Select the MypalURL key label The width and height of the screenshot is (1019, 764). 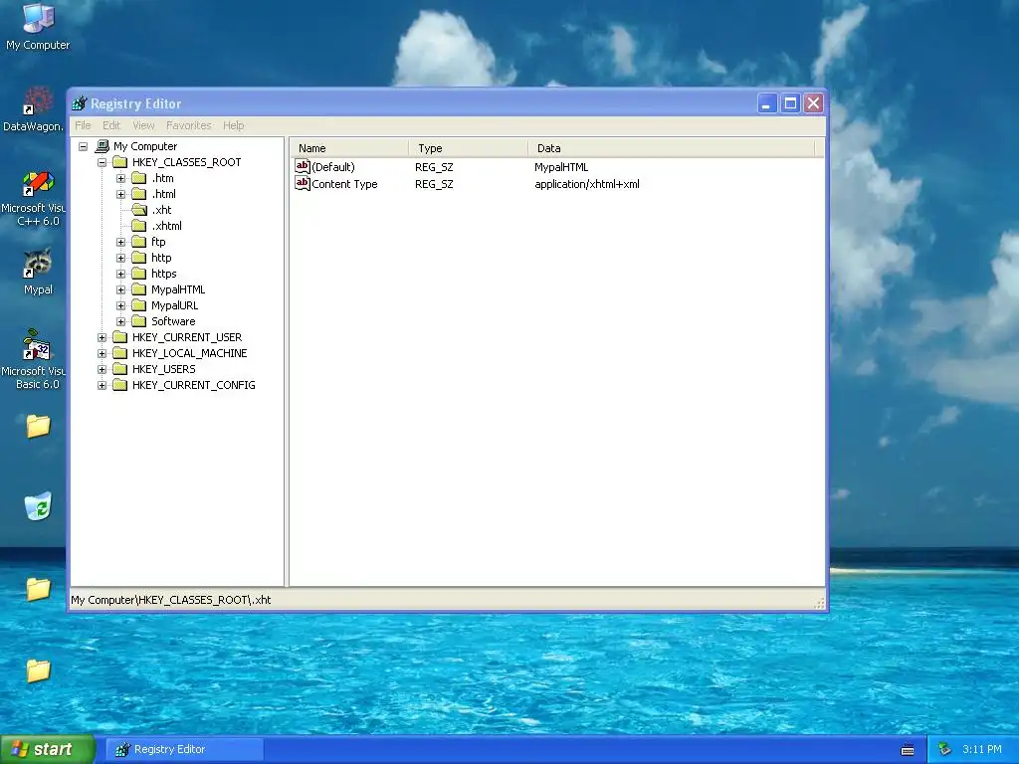pyautogui.click(x=175, y=305)
